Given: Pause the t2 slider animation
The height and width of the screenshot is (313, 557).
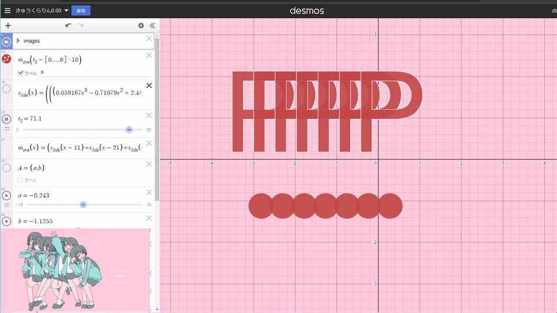Looking at the screenshot, I should pyautogui.click(x=6, y=119).
